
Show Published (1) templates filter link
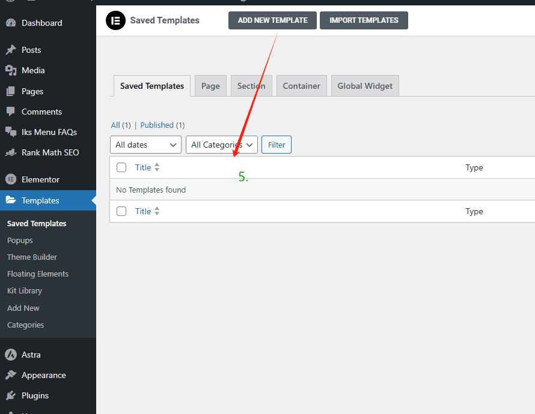(x=162, y=125)
